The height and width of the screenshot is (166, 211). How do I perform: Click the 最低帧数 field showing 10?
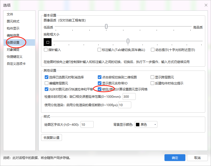(x=125, y=105)
